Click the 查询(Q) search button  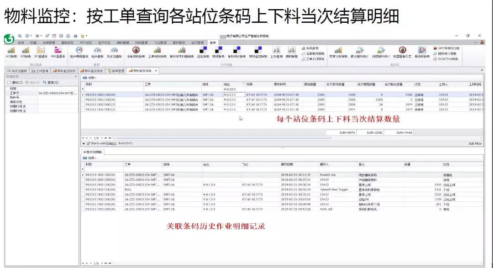click(x=51, y=83)
